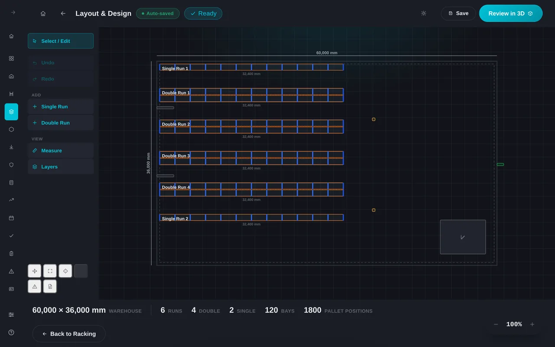Click the home icon beside the back arrow
This screenshot has width=555, height=347.
coord(43,13)
